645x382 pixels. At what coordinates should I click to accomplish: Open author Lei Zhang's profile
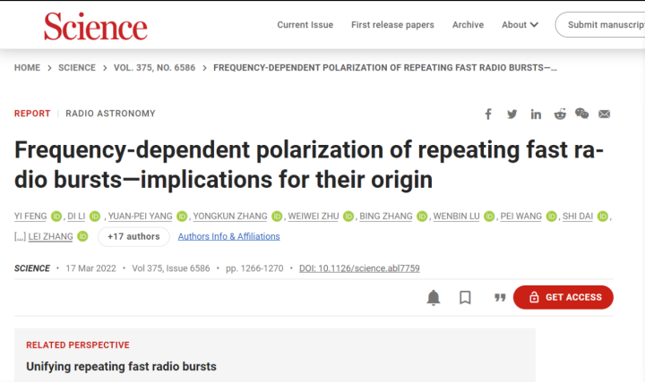[50, 236]
